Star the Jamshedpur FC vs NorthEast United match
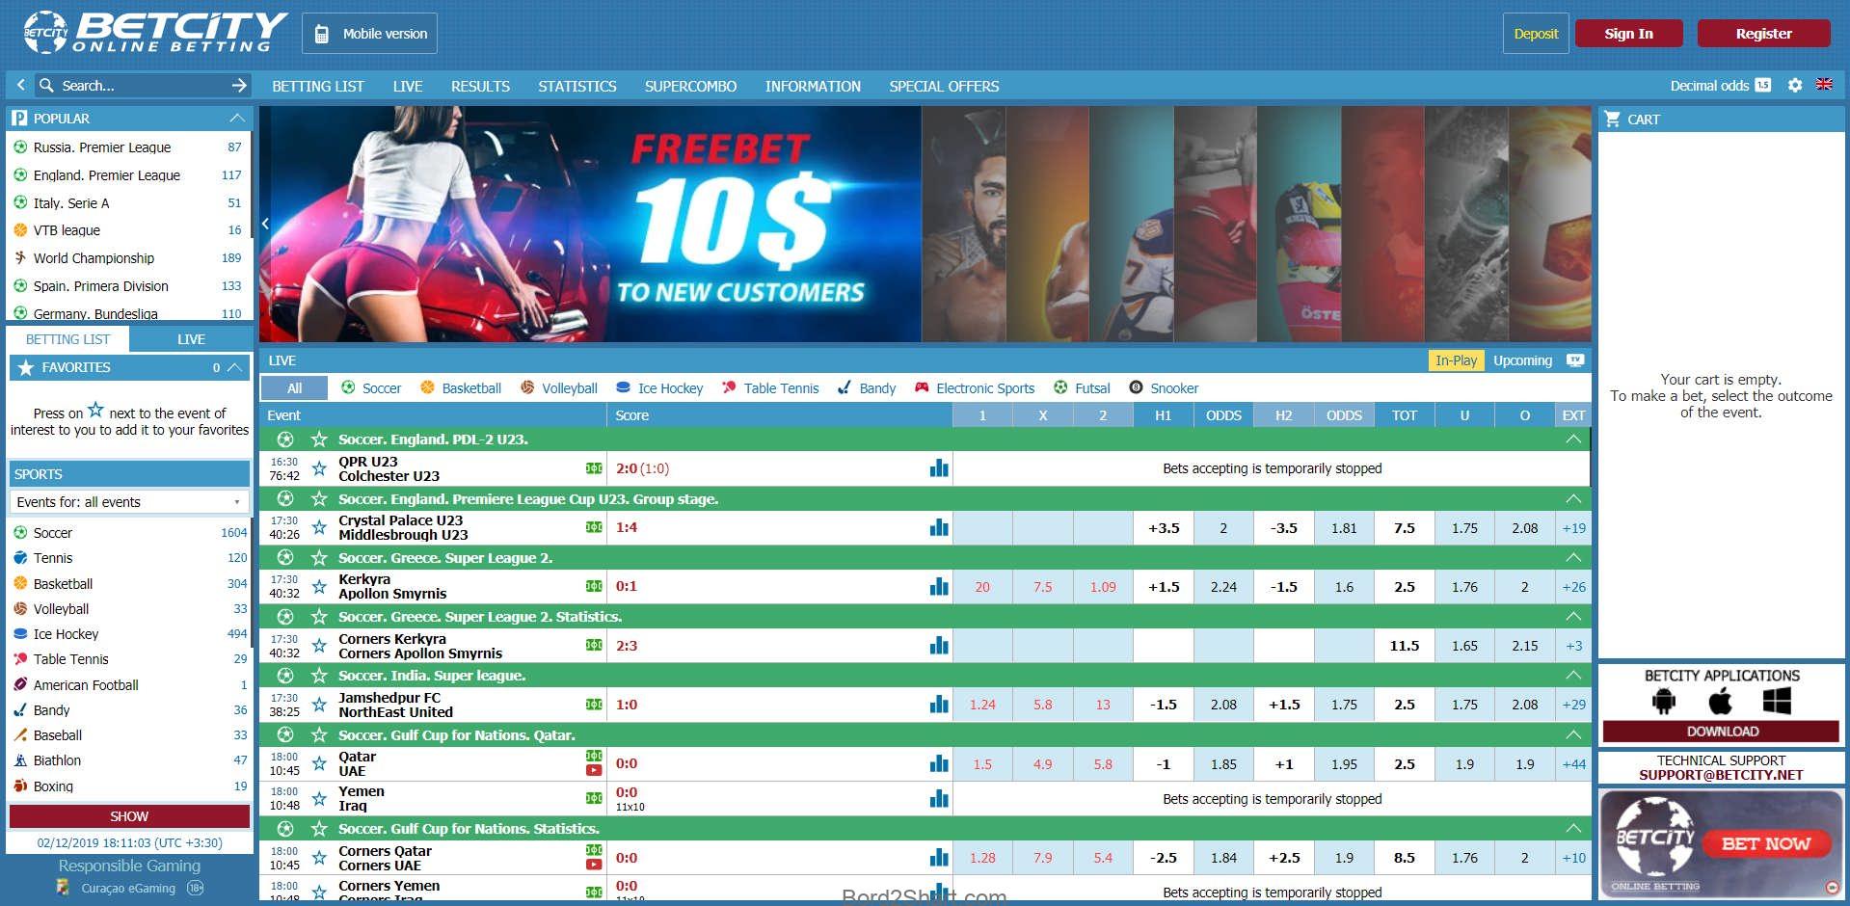 point(319,705)
